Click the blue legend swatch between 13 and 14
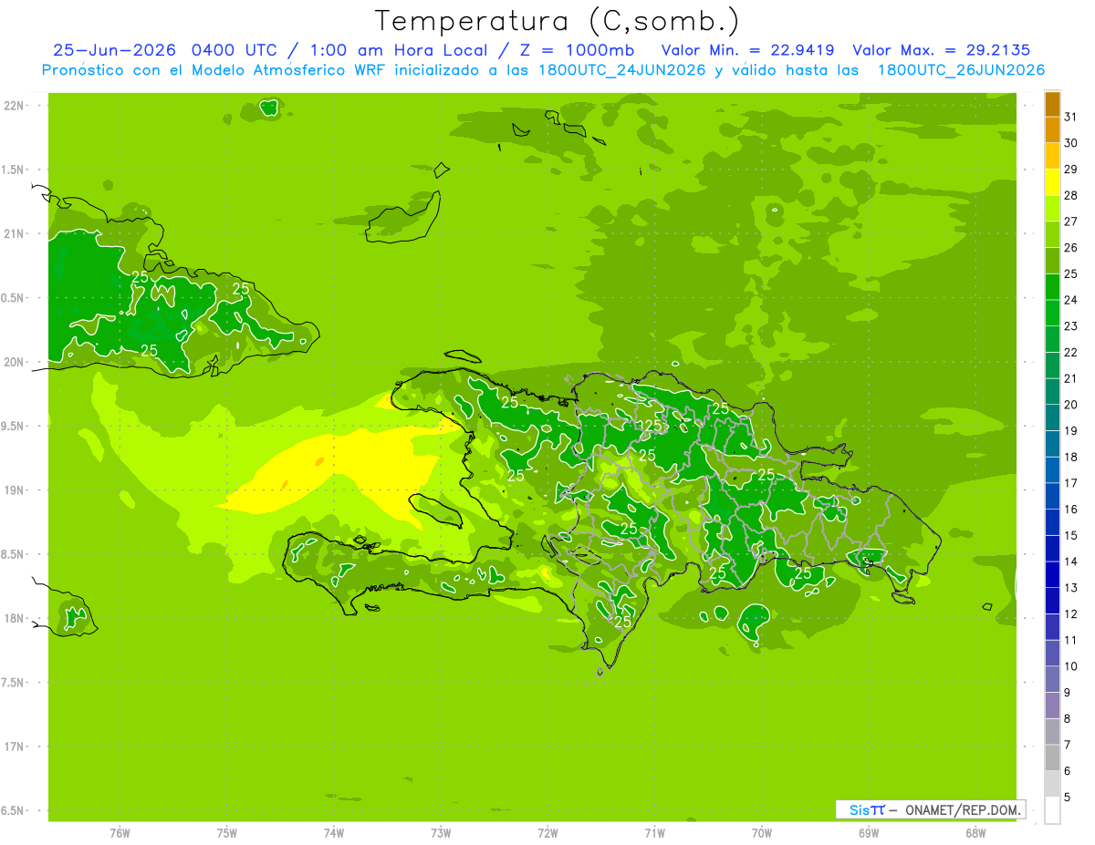The width and height of the screenshot is (1095, 845). click(1053, 574)
